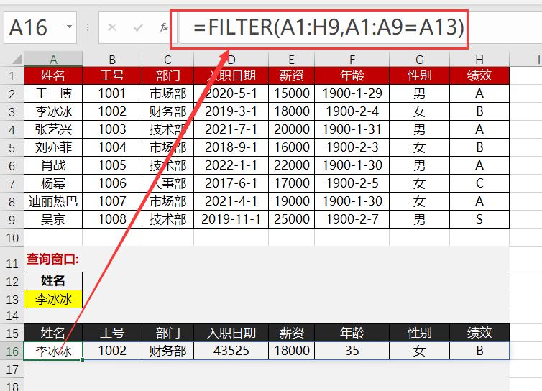Click age cell 1900-1-29
The width and height of the screenshot is (542, 391).
click(352, 93)
